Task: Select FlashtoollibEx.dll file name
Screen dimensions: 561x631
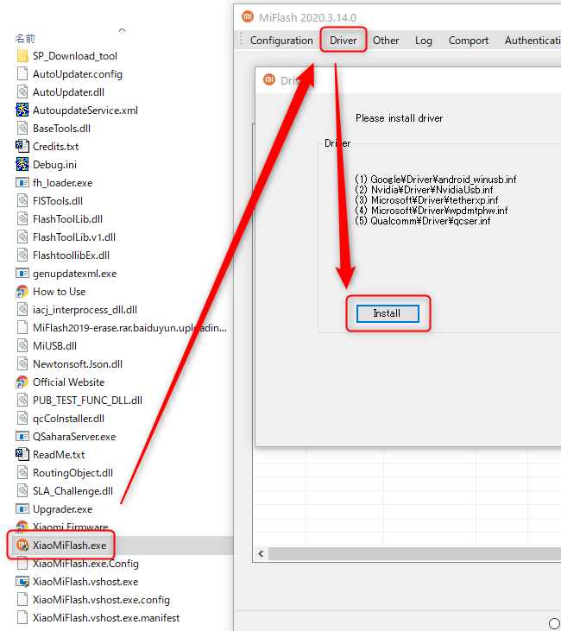Action: pyautogui.click(x=72, y=256)
